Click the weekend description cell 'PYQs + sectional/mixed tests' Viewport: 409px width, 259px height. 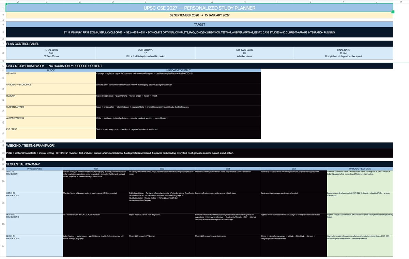pos(199,153)
